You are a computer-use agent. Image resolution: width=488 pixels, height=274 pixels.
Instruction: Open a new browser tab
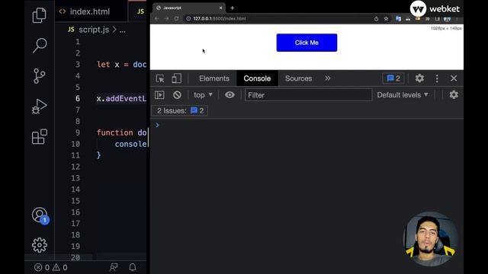[232, 8]
